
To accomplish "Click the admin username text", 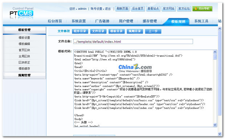I will coord(82,9).
